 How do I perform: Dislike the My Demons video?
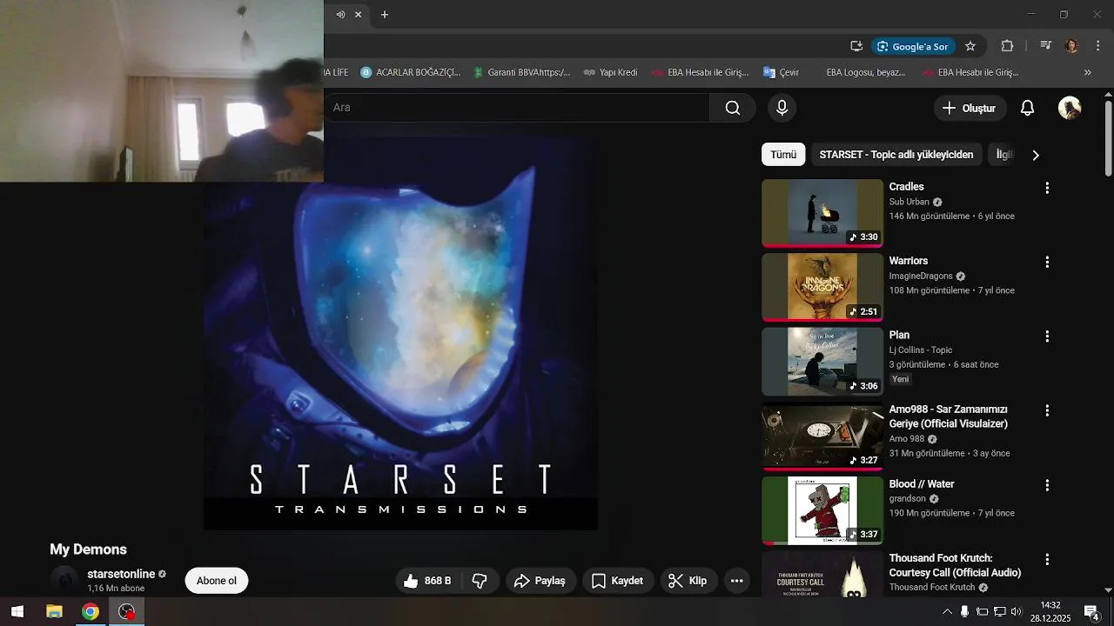pyautogui.click(x=480, y=581)
